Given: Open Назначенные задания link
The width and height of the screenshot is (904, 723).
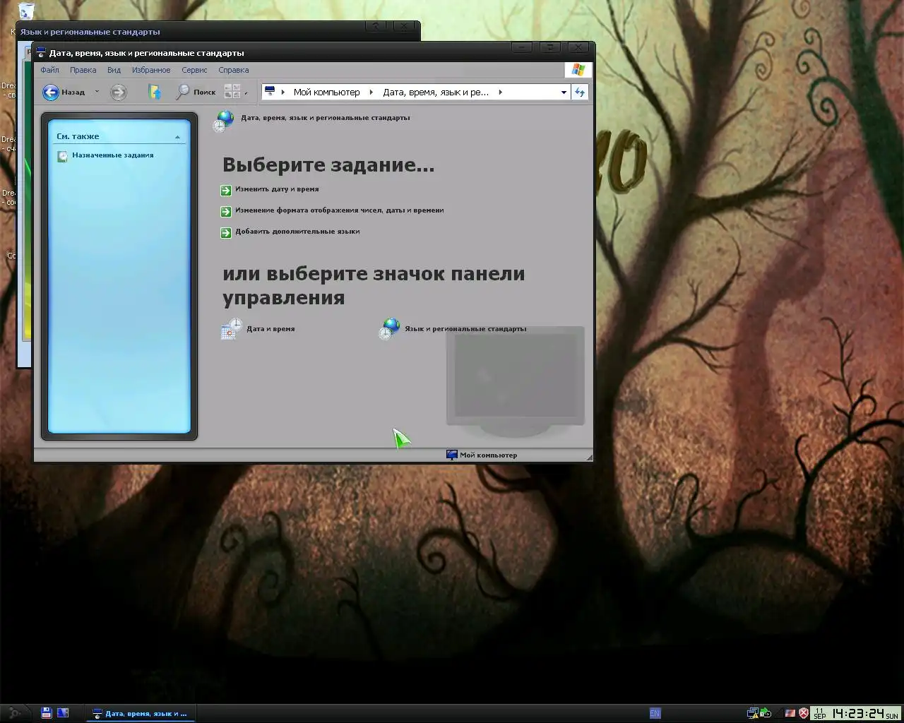Looking at the screenshot, I should (x=113, y=155).
